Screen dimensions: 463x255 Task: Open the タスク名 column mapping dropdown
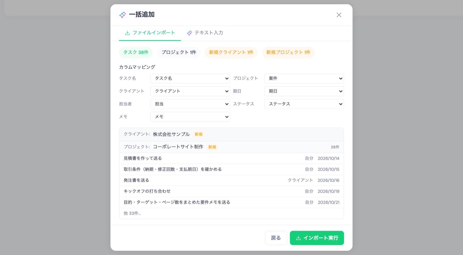[x=190, y=79]
